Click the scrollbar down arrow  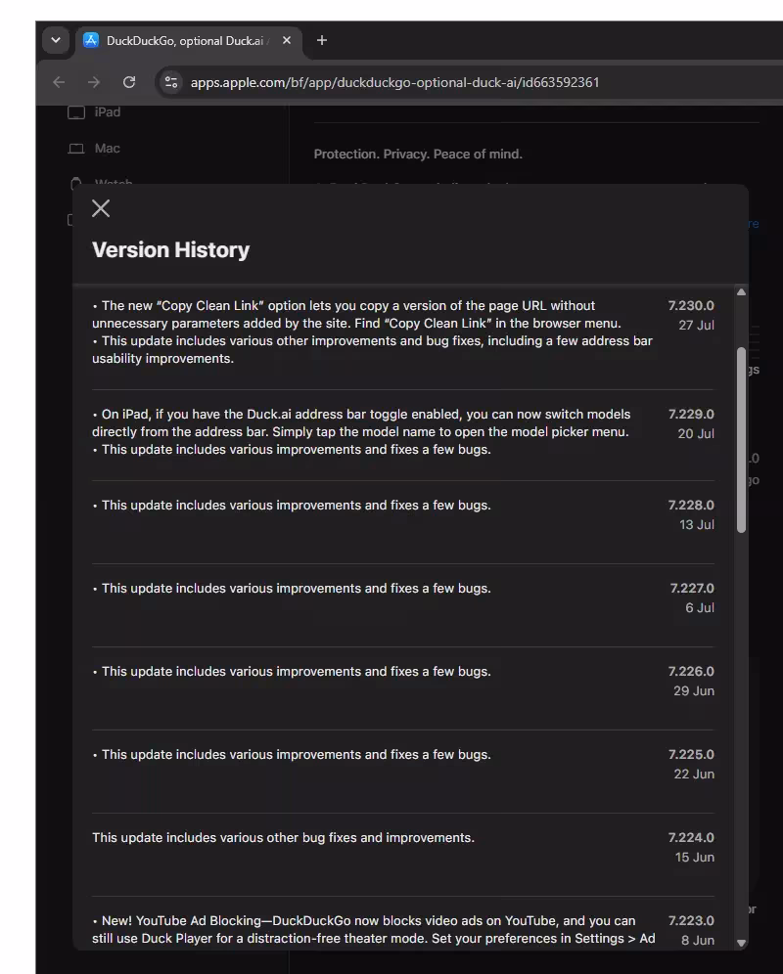point(741,943)
